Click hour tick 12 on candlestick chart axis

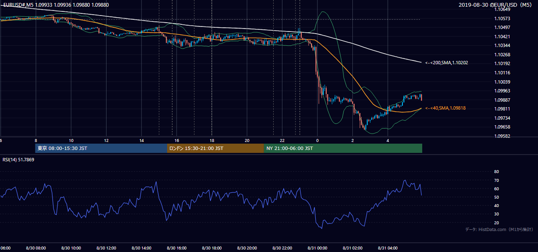click(106, 141)
